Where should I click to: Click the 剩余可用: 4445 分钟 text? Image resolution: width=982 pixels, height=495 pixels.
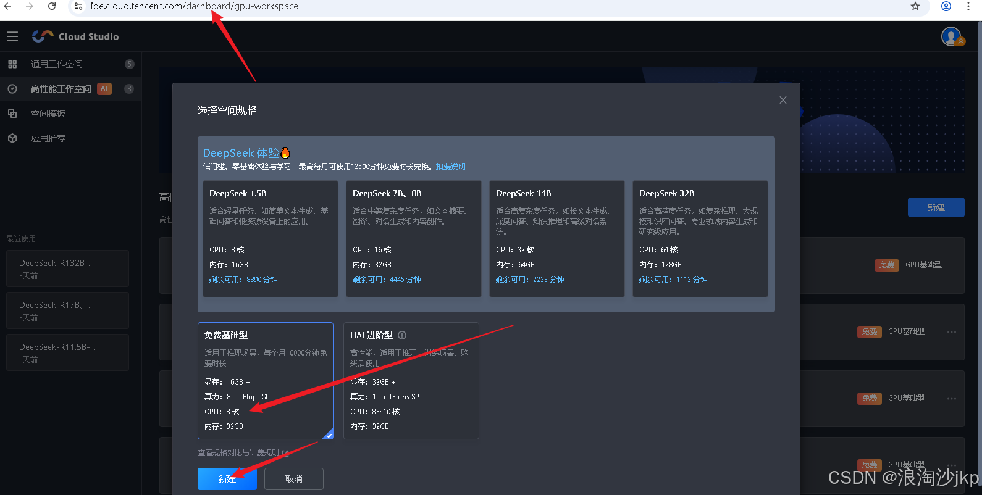[x=387, y=280]
